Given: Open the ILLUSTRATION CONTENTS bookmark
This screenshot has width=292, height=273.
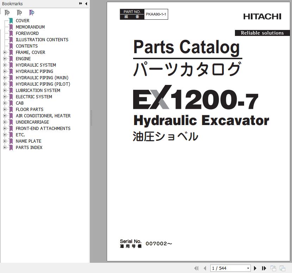Looking at the screenshot, I should coord(42,40).
